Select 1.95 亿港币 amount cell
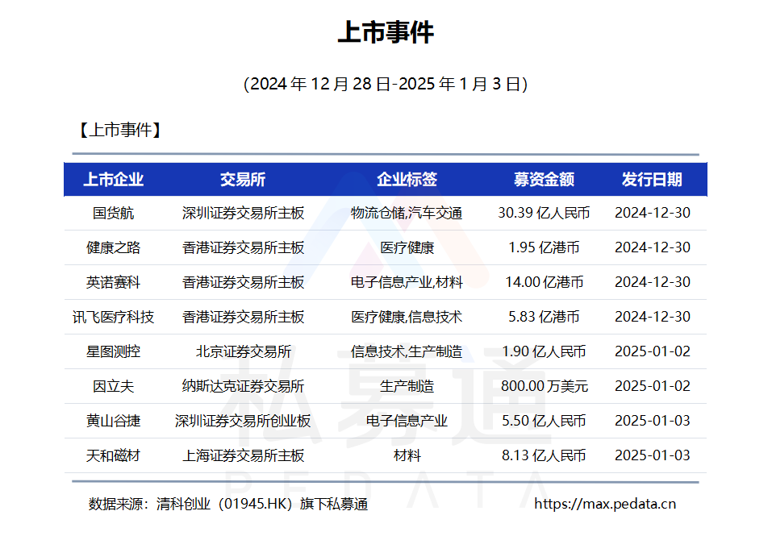Screen dimensions: 772x536 click(544, 247)
